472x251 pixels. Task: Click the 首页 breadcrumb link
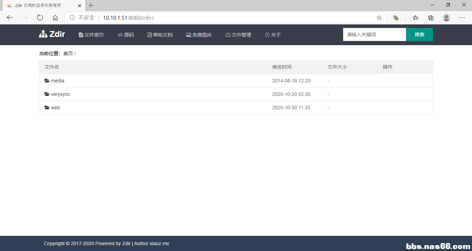point(68,53)
